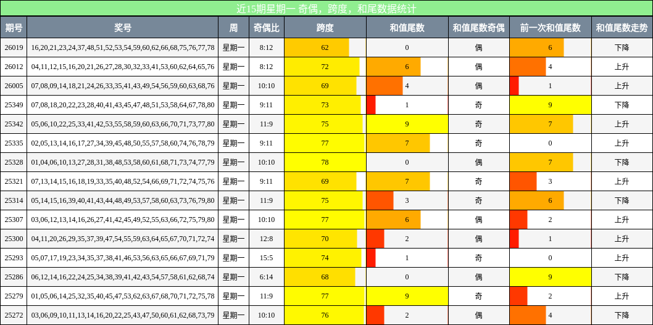653x325 pixels.
Task: Select period number 25342
Action: click(x=14, y=124)
